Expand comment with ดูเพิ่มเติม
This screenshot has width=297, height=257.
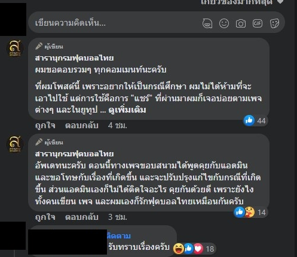tap(127, 110)
